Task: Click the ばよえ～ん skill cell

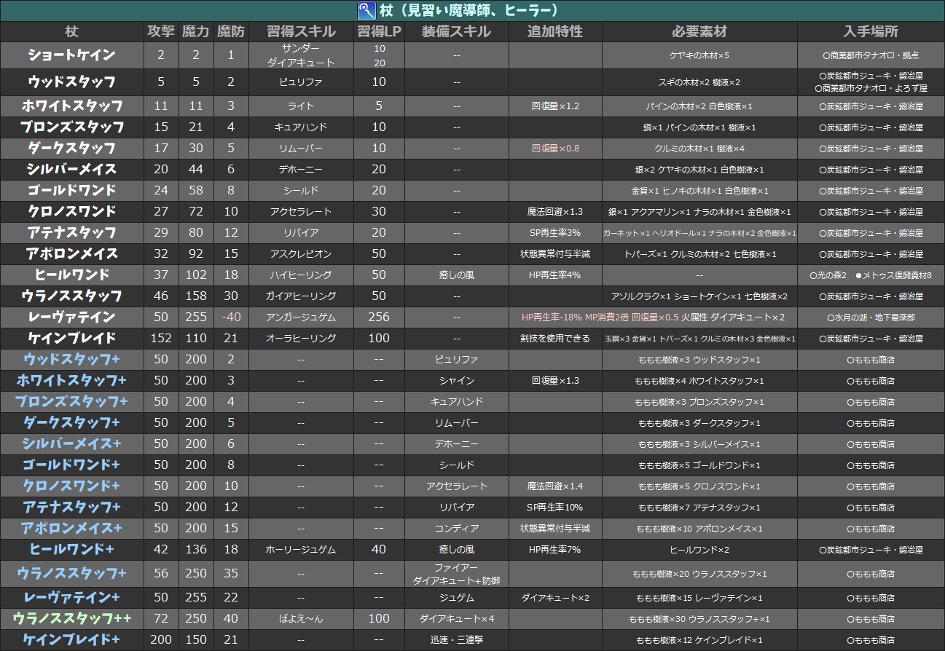Action: 301,619
